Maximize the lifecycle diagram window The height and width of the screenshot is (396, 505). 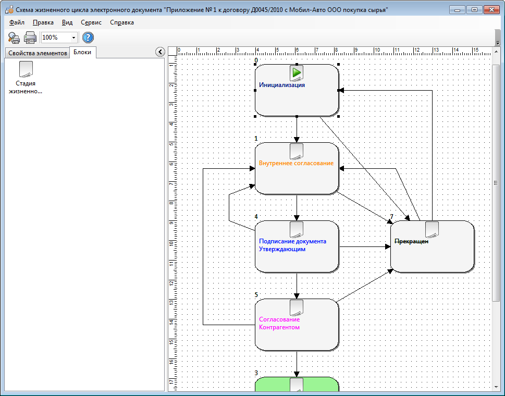[474, 10]
